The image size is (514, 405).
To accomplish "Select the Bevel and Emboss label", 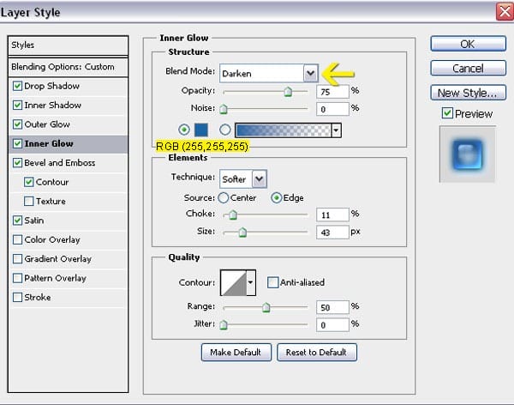I will point(60,163).
